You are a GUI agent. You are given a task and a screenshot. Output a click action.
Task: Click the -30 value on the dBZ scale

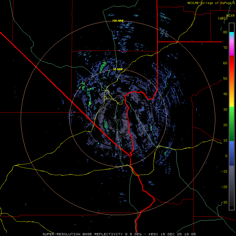224,202
